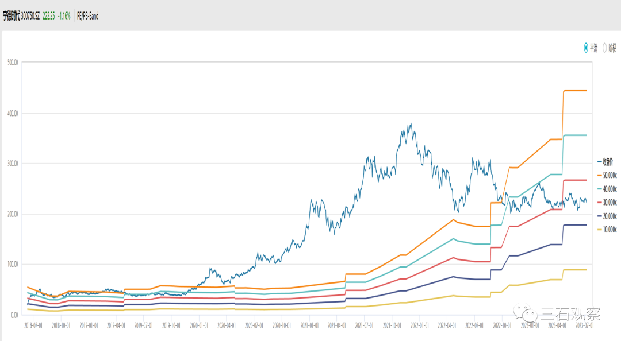Click the 2018-07-01 date label
The height and width of the screenshot is (341, 621).
(33, 325)
